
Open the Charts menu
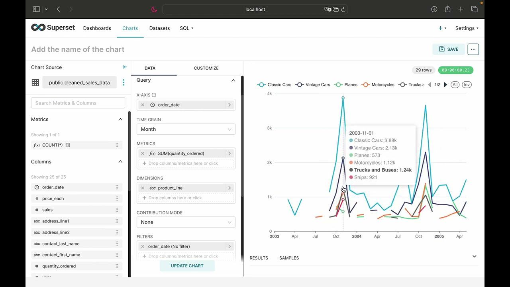coord(130,28)
